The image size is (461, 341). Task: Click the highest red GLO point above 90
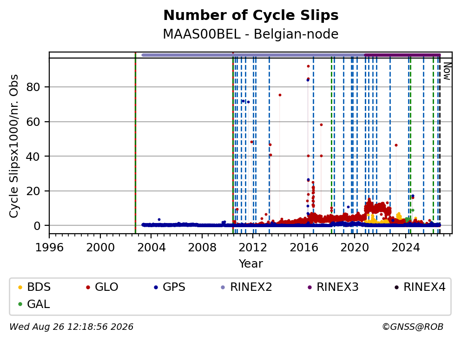click(x=308, y=66)
